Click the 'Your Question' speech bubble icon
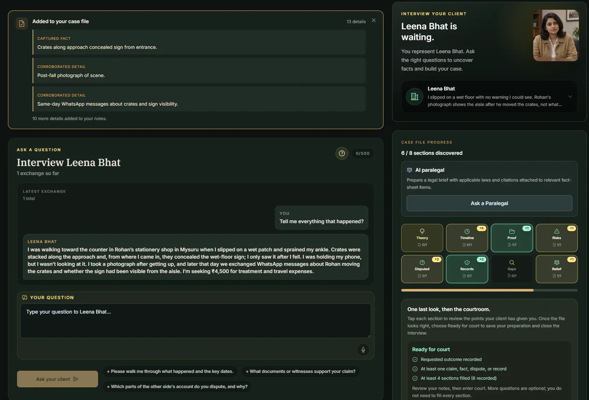Screen dimensions: 589x400 (25, 298)
